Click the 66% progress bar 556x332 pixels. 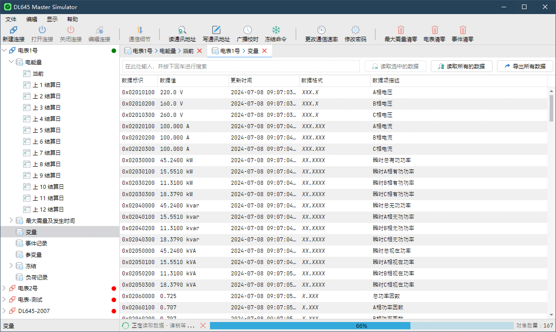coord(361,326)
